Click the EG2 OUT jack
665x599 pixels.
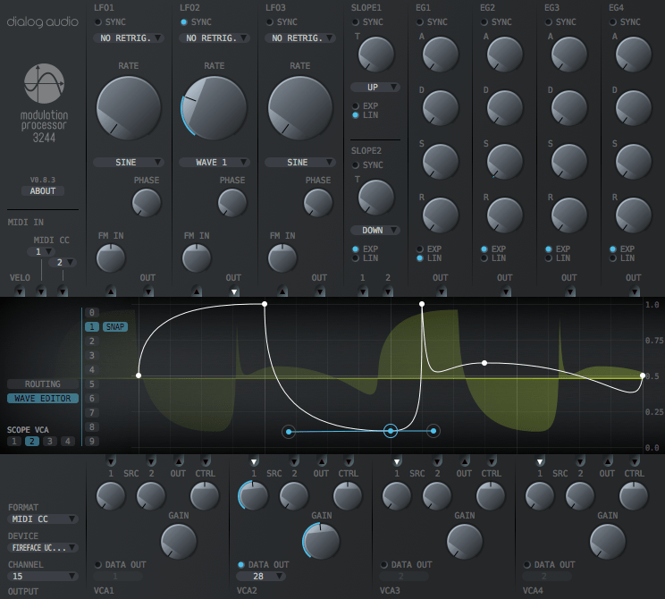506,291
